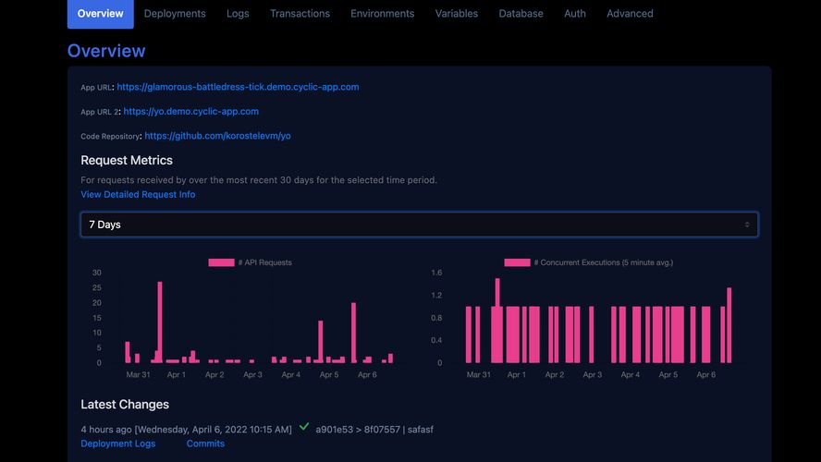The height and width of the screenshot is (462, 821).
Task: Go to the Transactions tab
Action: 300,14
